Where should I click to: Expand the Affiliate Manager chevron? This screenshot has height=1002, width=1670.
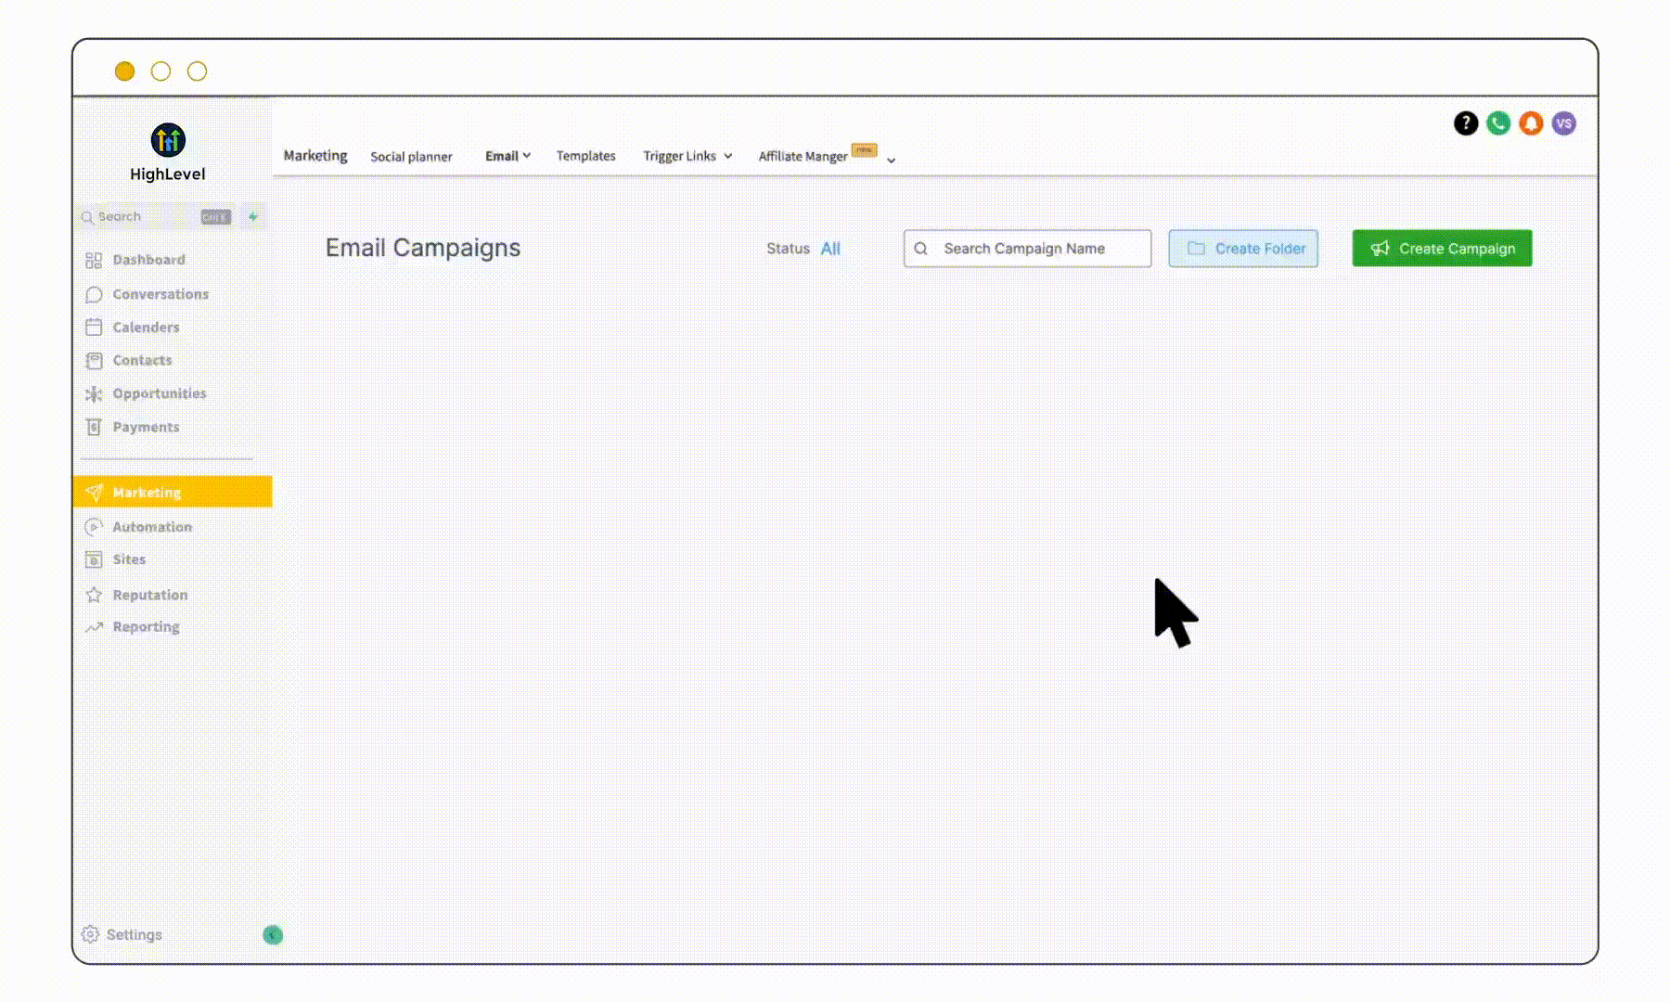coord(891,160)
